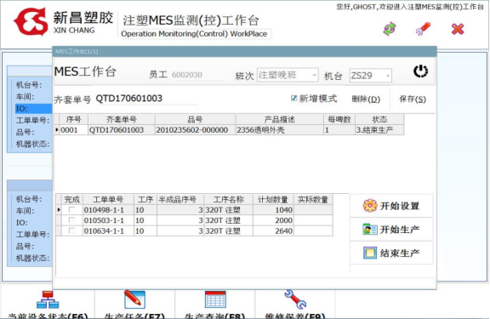Click the 开始生产 button
This screenshot has width=490, height=319.
[x=391, y=230]
